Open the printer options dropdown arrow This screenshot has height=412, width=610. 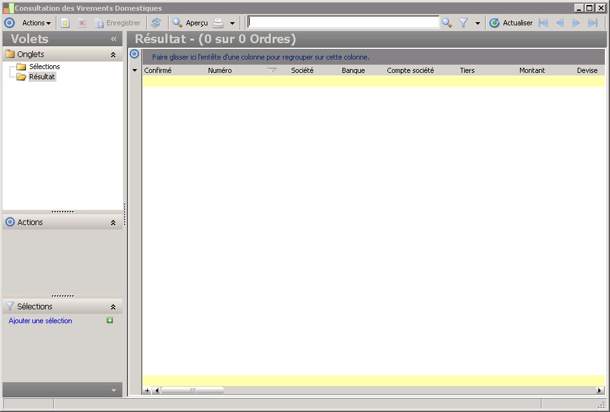(x=232, y=23)
